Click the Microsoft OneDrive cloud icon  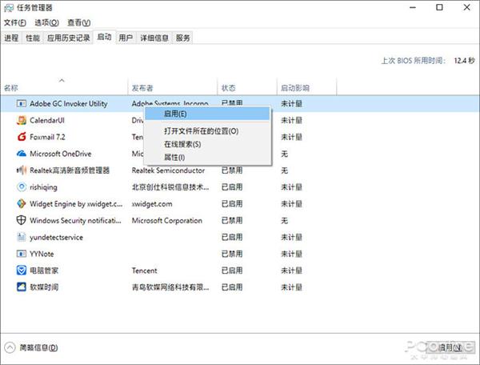coord(21,154)
